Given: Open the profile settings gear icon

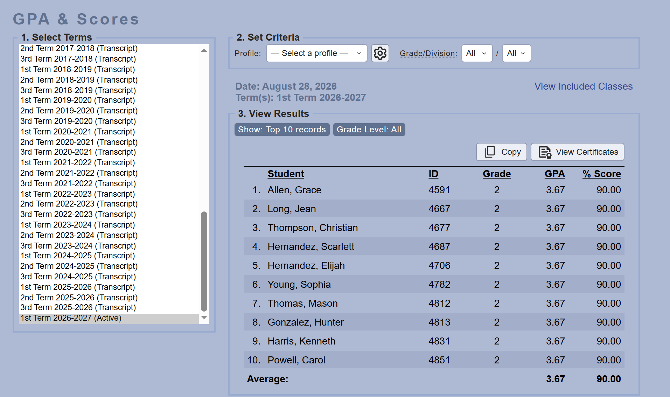Looking at the screenshot, I should point(380,53).
